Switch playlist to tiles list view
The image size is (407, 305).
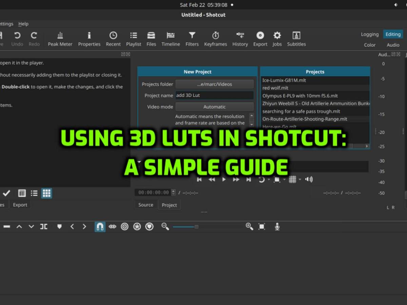pos(34,193)
